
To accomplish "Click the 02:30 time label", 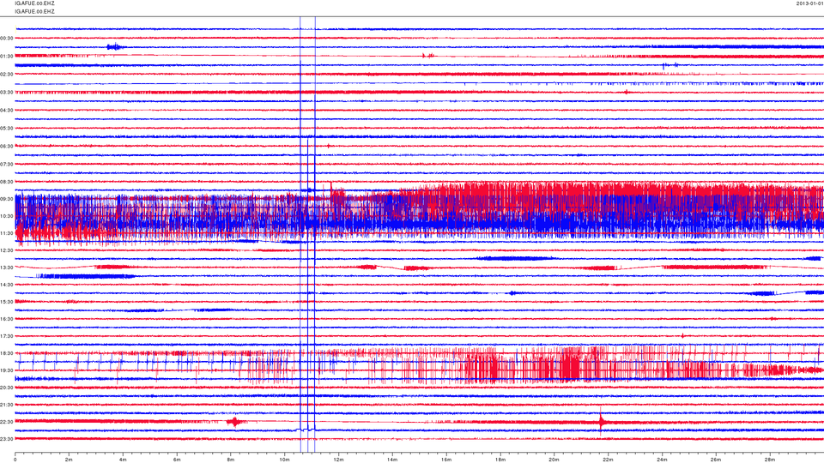I will click(x=7, y=75).
